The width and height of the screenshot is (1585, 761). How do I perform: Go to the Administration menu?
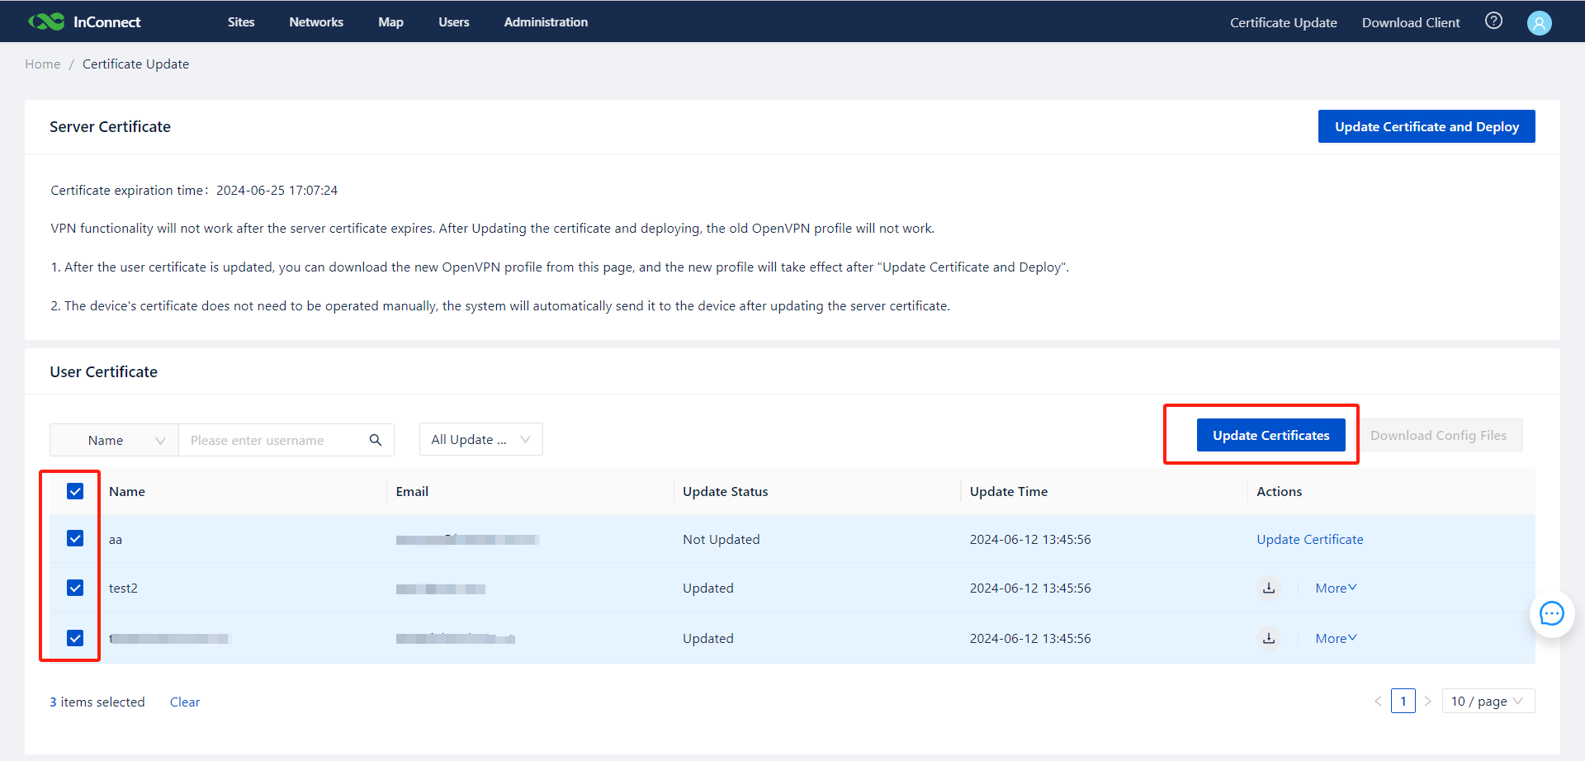click(x=546, y=22)
